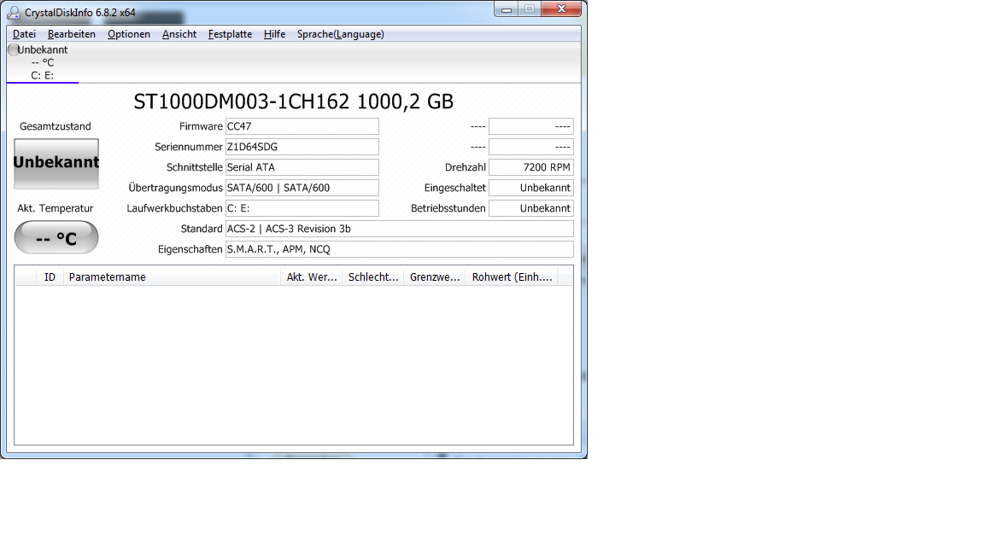Click the Seriennummer field Z1D64SDG
The width and height of the screenshot is (984, 553).
302,147
